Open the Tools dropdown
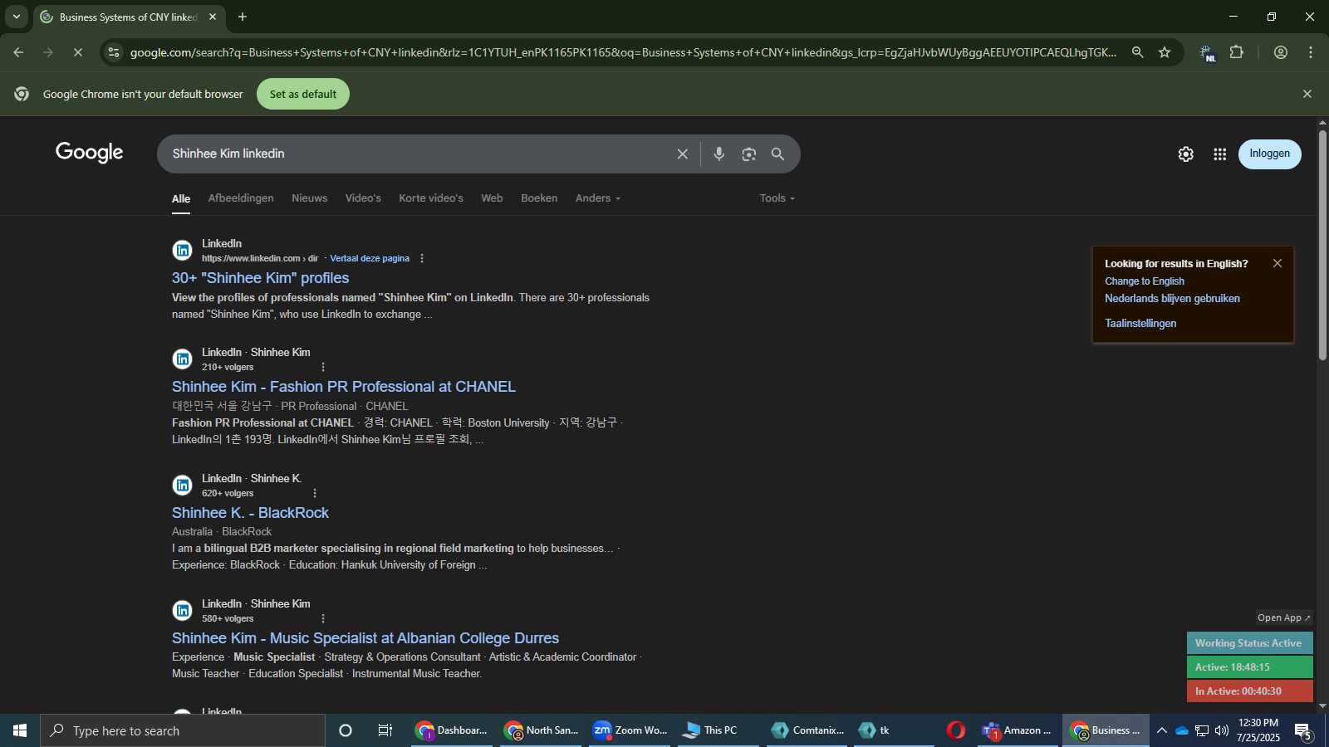The width and height of the screenshot is (1329, 747). click(777, 198)
